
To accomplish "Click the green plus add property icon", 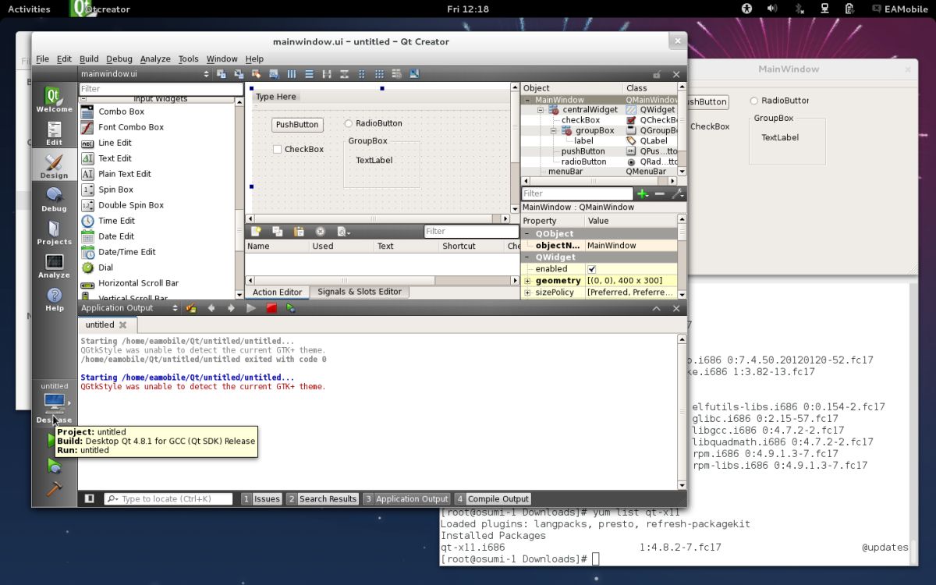I will pos(643,193).
